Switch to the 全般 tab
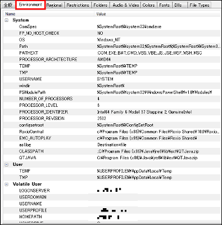This screenshot has height=225, width=222. click(8, 5)
